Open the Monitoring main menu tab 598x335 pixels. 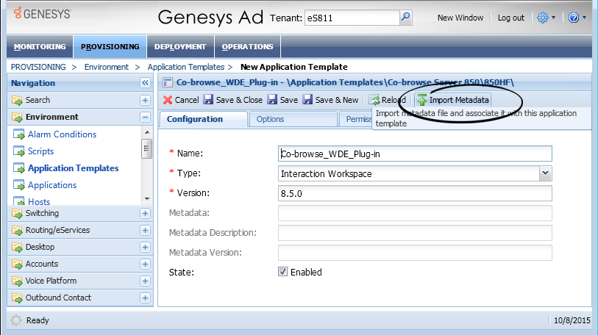pos(40,47)
